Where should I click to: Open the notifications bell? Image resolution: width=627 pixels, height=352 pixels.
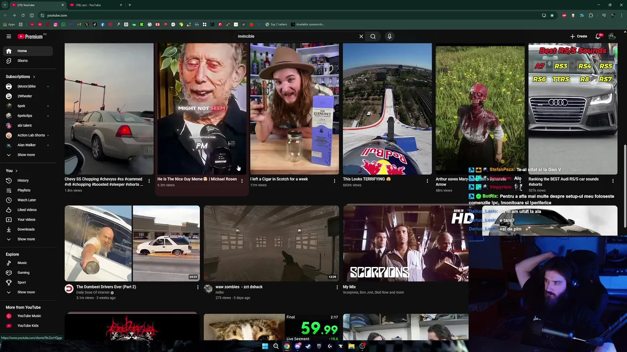(599, 36)
